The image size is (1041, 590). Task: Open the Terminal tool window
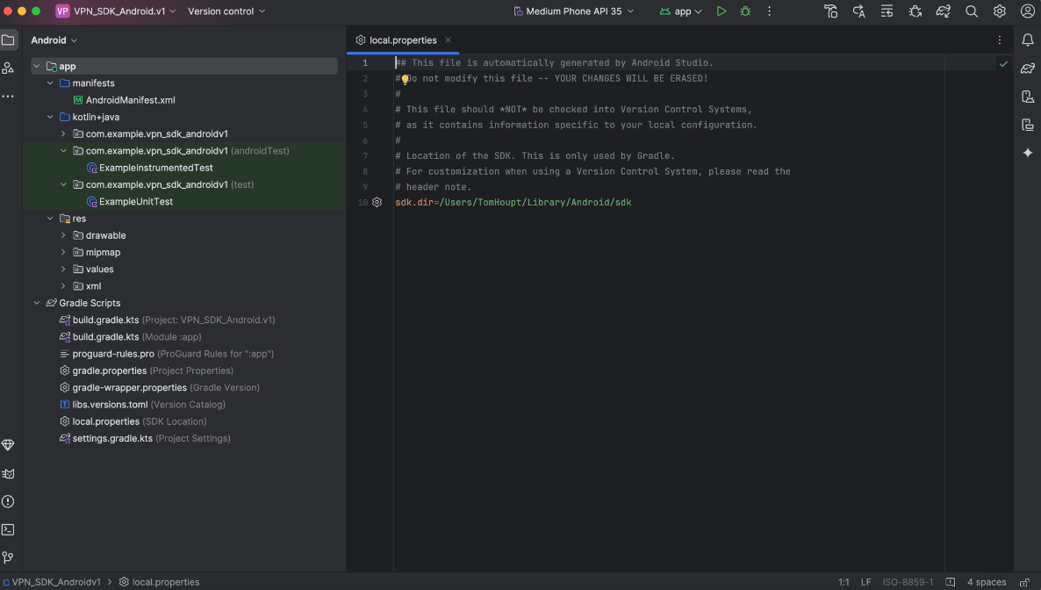click(8, 529)
